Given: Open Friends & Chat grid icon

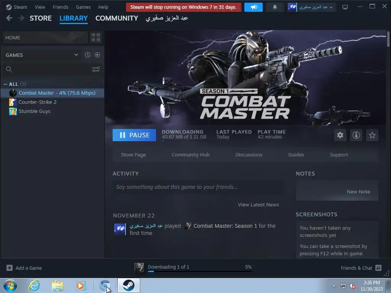Looking at the screenshot, I should [378, 268].
